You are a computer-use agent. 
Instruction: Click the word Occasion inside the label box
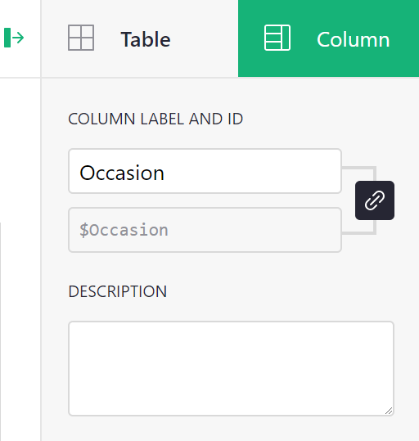pyautogui.click(x=122, y=173)
